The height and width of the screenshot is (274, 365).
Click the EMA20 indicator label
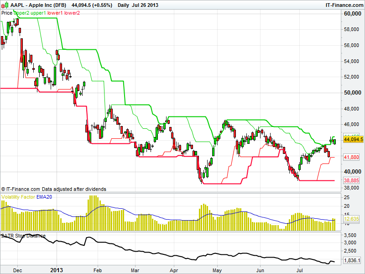pos(44,197)
